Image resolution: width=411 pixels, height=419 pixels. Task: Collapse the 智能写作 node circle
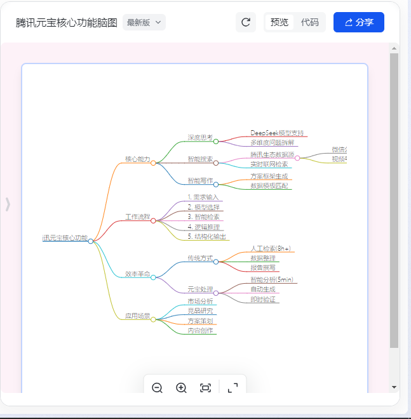[216, 184]
